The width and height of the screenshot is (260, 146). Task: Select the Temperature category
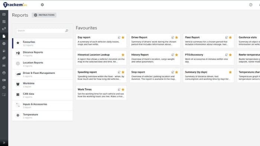pos(42,116)
